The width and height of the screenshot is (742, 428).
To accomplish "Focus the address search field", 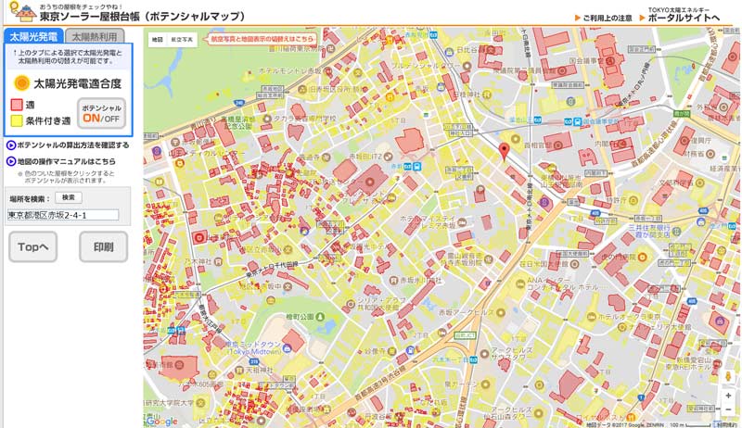I will (x=63, y=215).
